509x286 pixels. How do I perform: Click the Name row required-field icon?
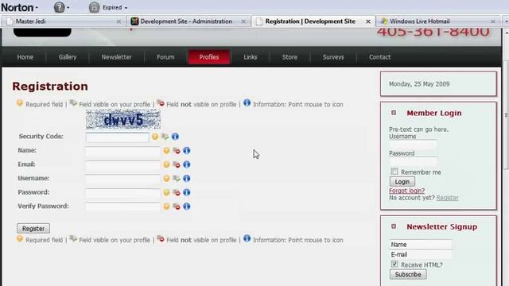pyautogui.click(x=166, y=150)
